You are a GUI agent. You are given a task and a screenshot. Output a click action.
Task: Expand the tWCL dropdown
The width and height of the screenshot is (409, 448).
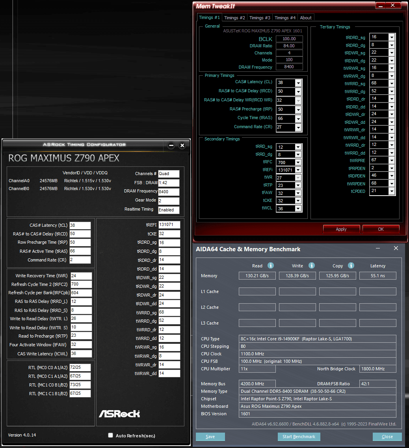pos(298,209)
